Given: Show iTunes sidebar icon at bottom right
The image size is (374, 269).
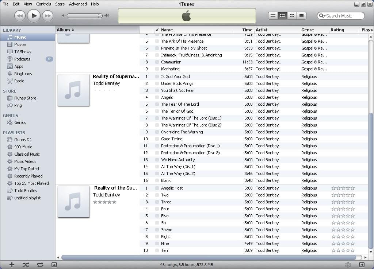Looking at the screenshot, I should (362, 265).
